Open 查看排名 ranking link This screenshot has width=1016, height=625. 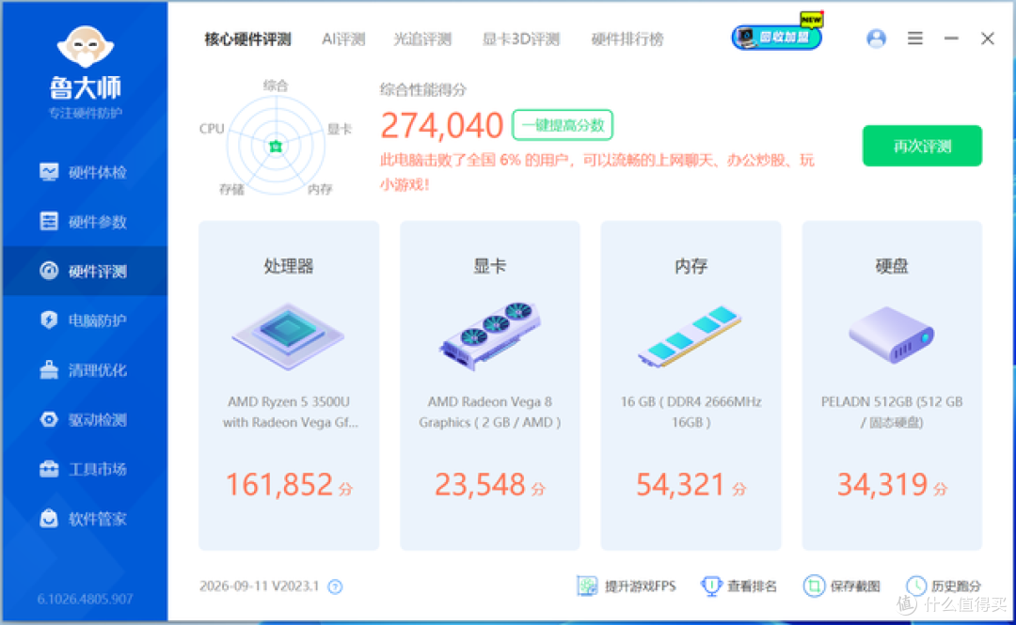[x=738, y=586]
